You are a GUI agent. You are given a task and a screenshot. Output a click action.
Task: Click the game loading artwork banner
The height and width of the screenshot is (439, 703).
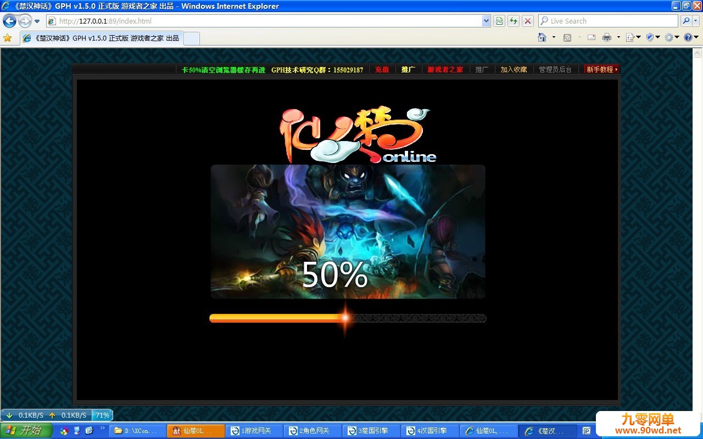pyautogui.click(x=348, y=232)
